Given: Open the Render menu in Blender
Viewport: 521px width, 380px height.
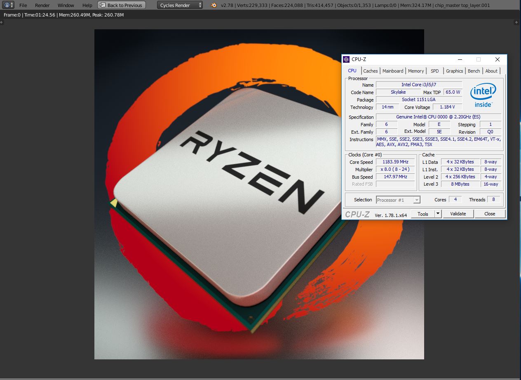Looking at the screenshot, I should [42, 5].
